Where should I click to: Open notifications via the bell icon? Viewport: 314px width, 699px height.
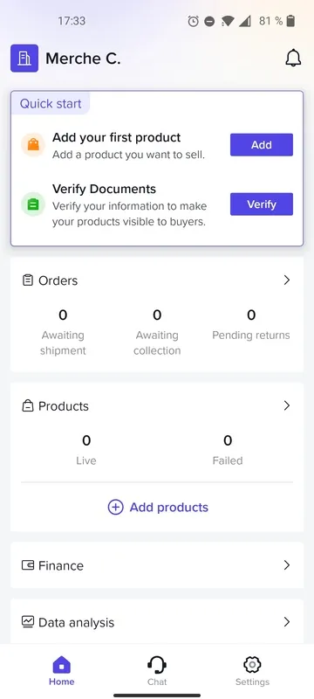[293, 59]
